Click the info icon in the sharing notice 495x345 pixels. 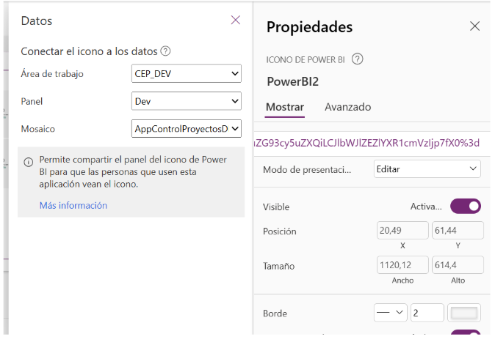click(29, 161)
